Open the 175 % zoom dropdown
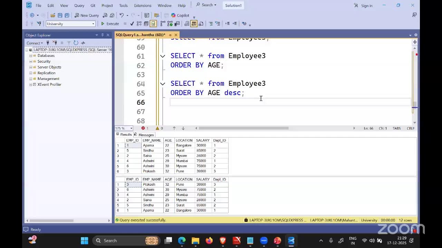The image size is (442, 248). 131,128
